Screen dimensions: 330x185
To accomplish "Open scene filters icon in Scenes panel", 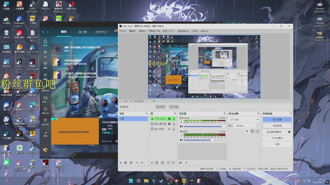I will [131, 163].
